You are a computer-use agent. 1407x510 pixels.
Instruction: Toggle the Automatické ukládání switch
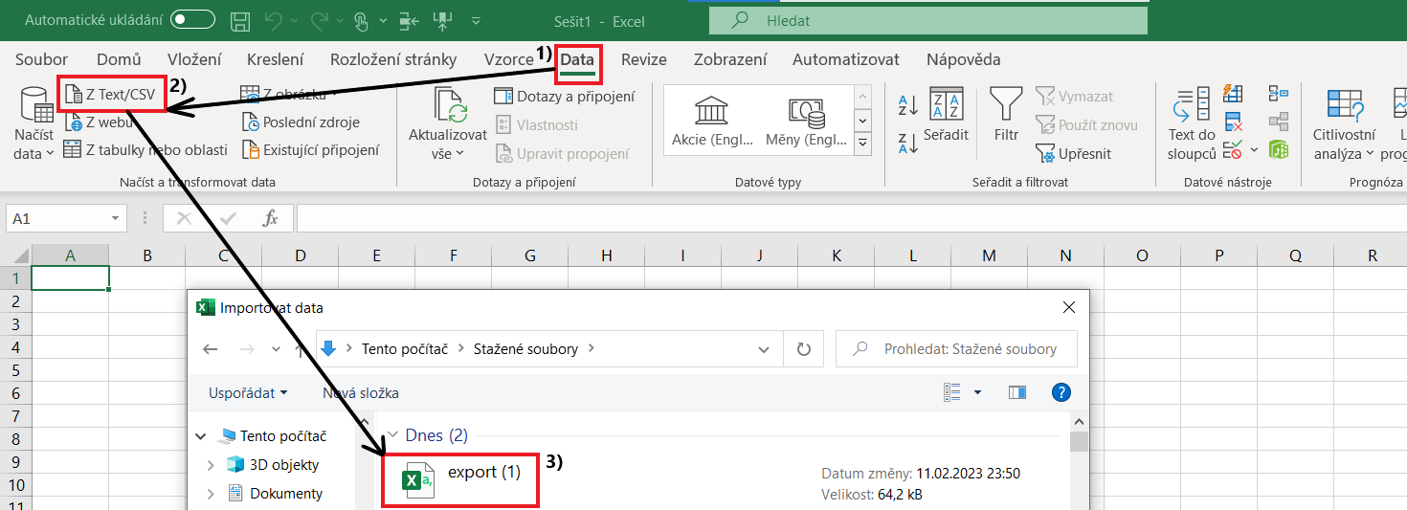[191, 19]
